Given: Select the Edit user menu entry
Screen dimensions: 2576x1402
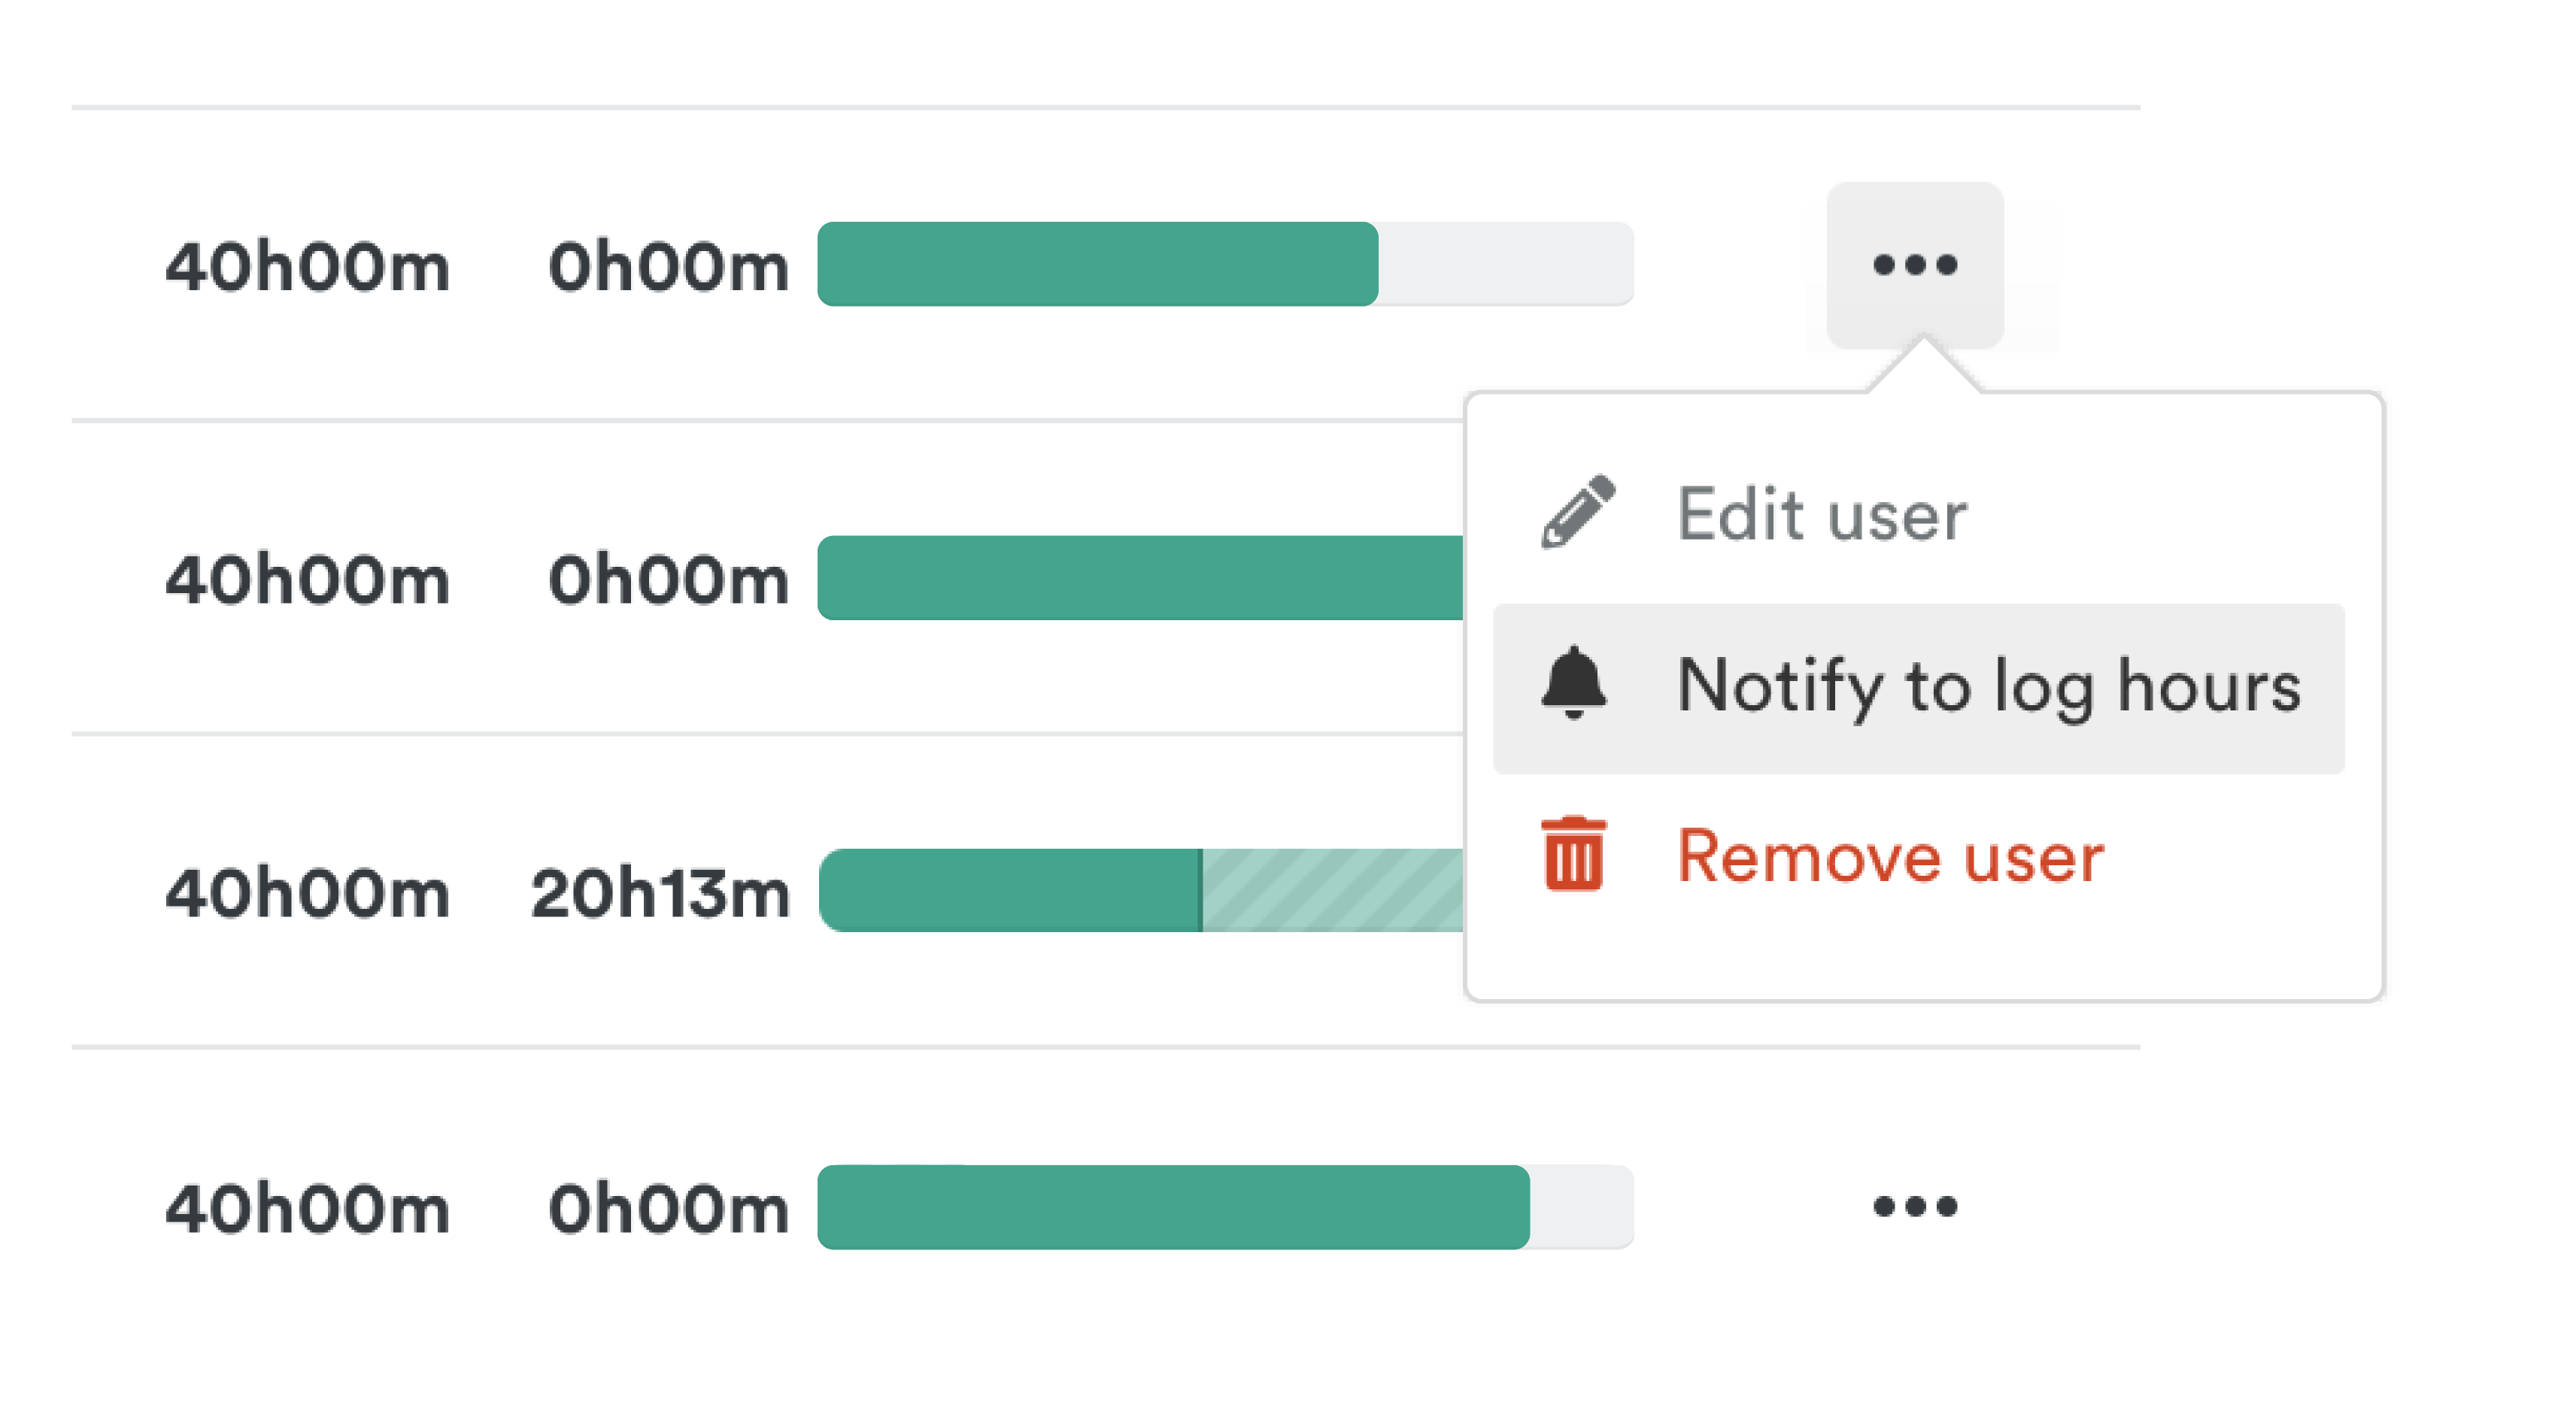Looking at the screenshot, I should pos(1822,515).
